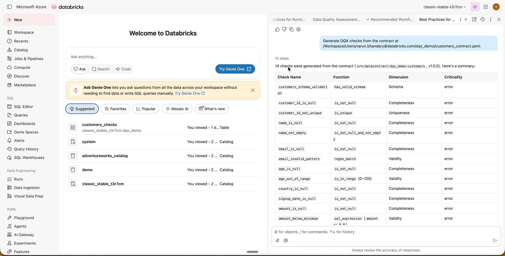Copy the assistant response

coord(291,29)
